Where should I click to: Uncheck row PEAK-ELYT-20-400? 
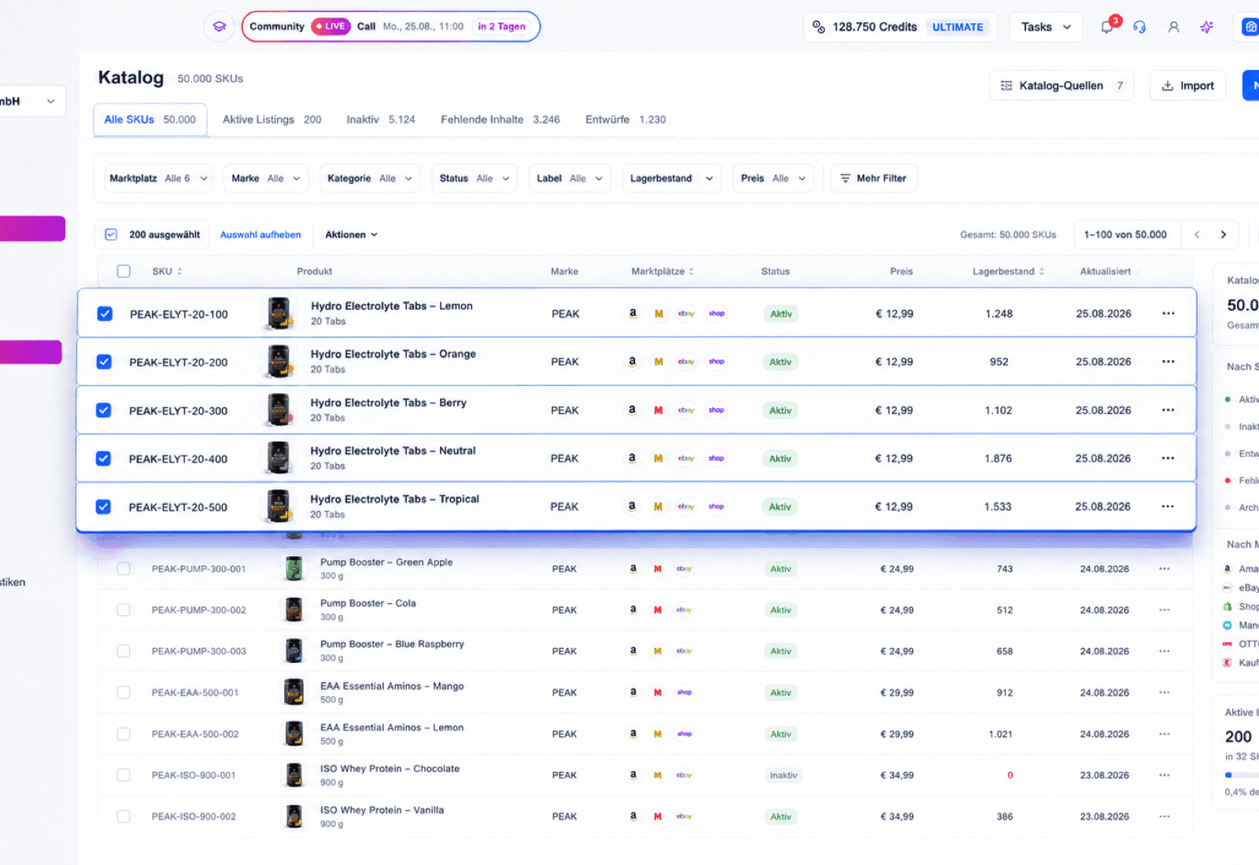(x=103, y=458)
